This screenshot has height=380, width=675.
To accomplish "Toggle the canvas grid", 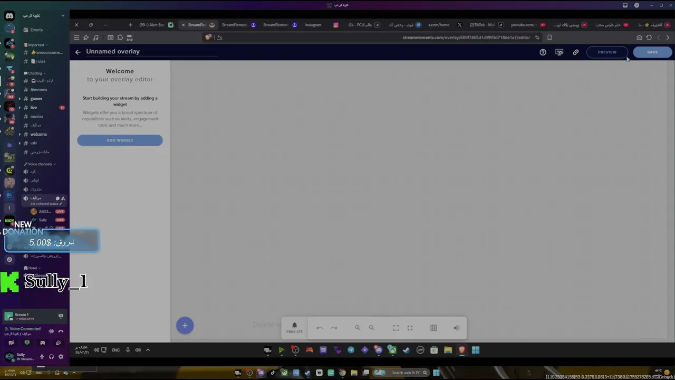I will tap(433, 328).
